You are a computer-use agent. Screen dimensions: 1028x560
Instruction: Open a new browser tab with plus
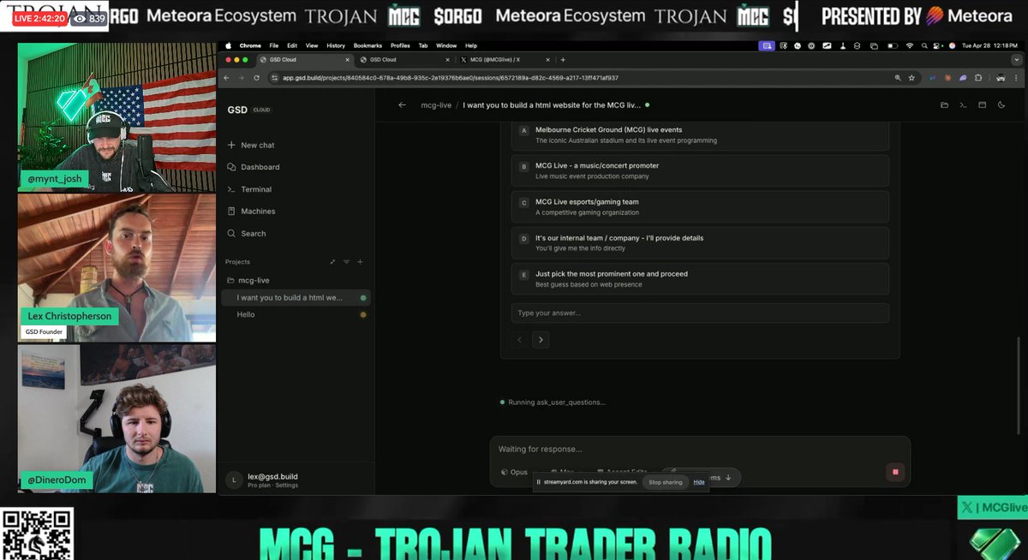(x=563, y=60)
